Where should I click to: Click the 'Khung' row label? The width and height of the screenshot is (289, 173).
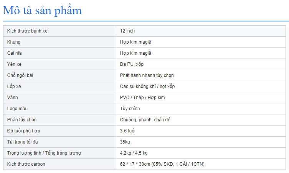click(x=14, y=42)
